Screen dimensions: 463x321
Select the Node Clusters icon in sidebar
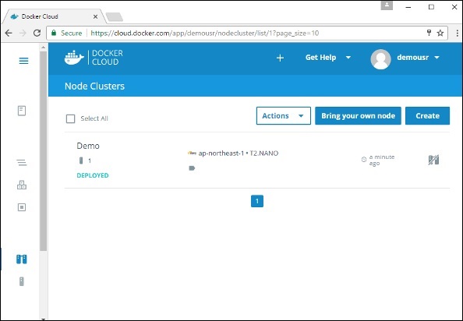point(22,259)
